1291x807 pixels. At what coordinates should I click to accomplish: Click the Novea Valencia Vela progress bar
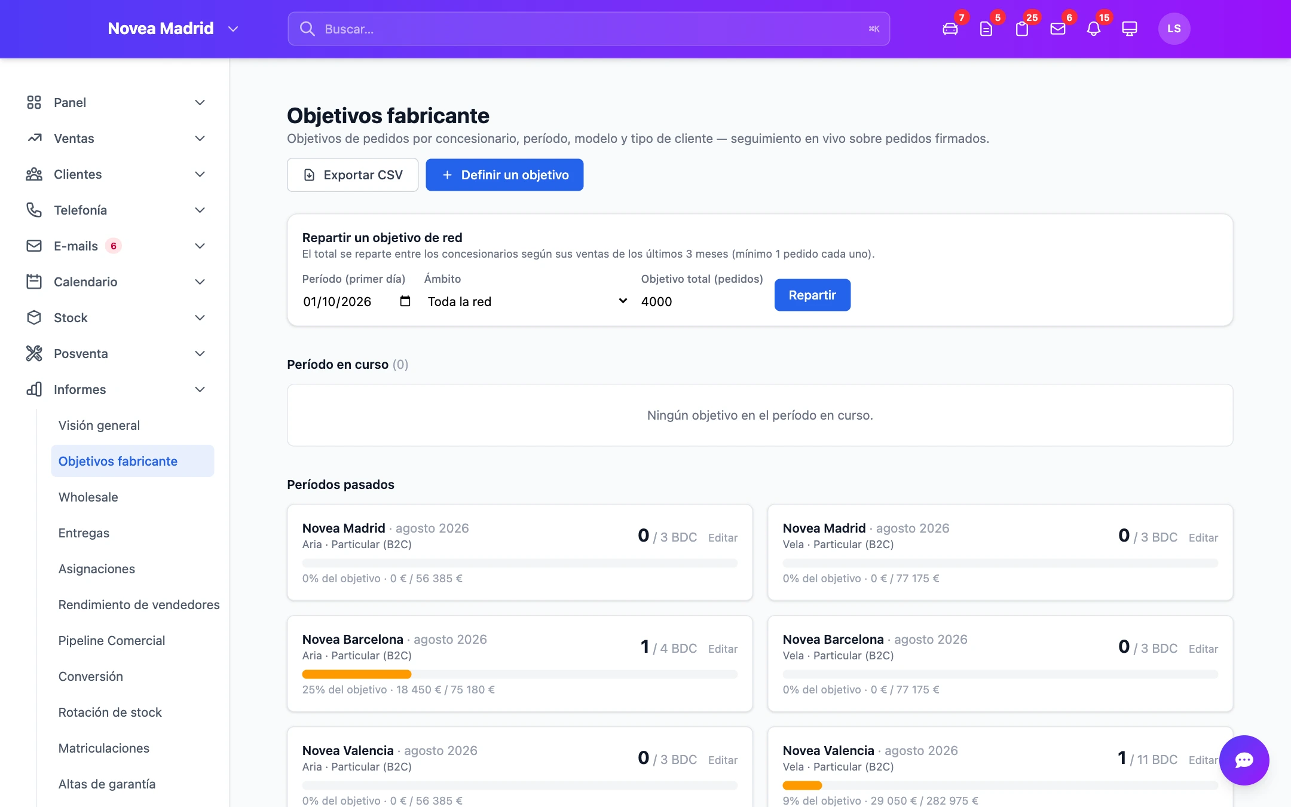click(x=1001, y=785)
